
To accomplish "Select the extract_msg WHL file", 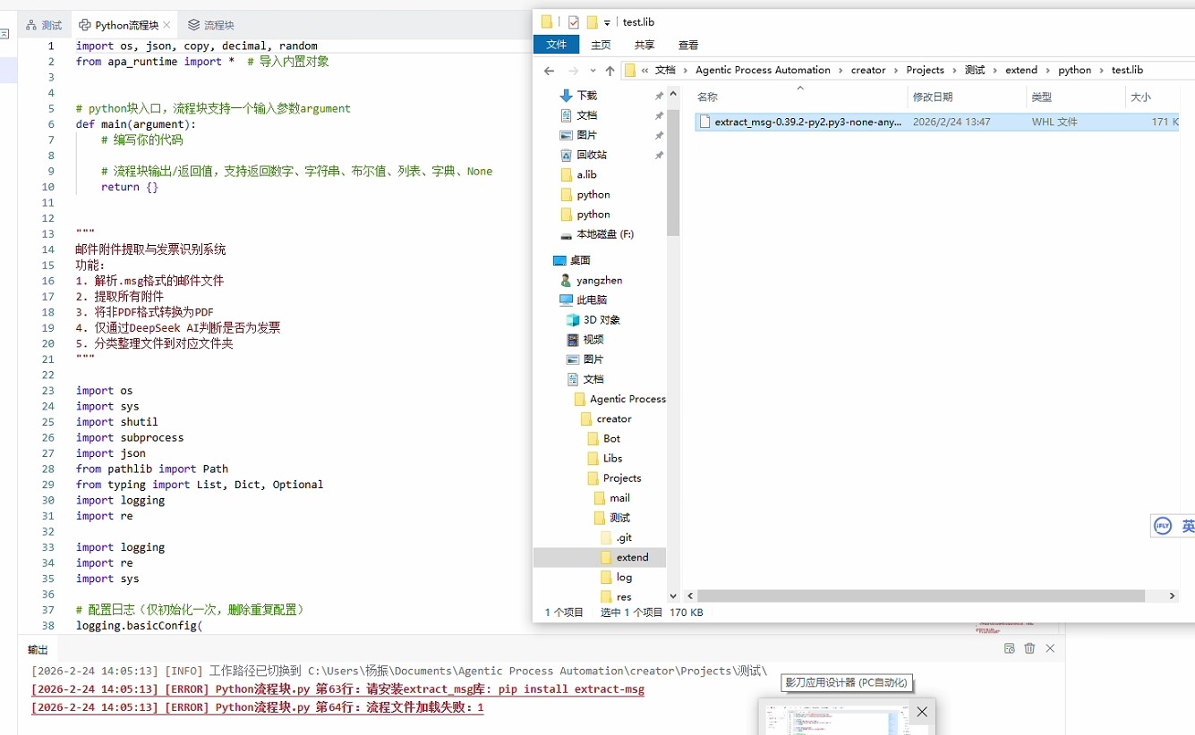I will [x=807, y=122].
